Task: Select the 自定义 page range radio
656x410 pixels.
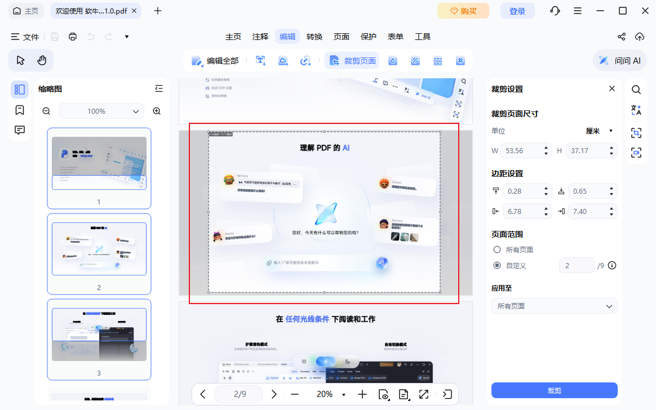Action: 497,265
